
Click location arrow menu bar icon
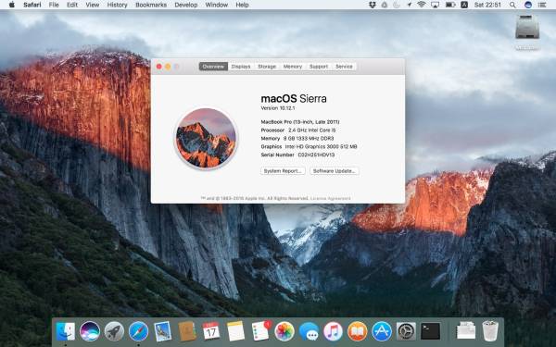pos(410,5)
